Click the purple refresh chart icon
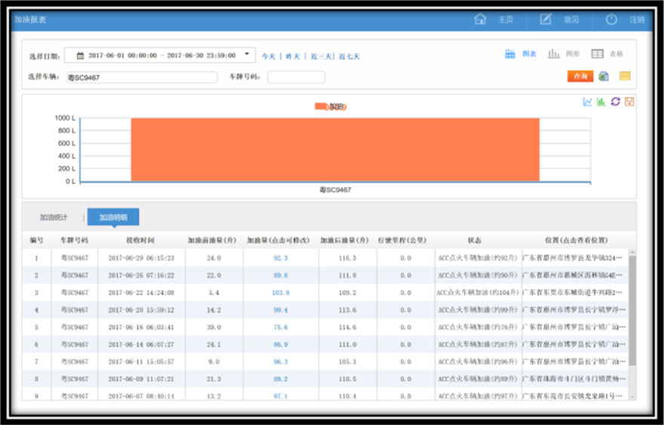 pyautogui.click(x=615, y=102)
